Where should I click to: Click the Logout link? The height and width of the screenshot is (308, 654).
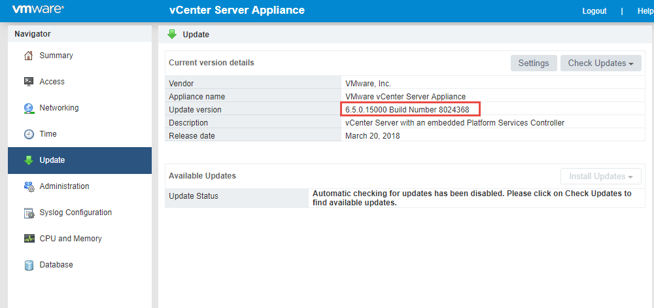pos(594,11)
